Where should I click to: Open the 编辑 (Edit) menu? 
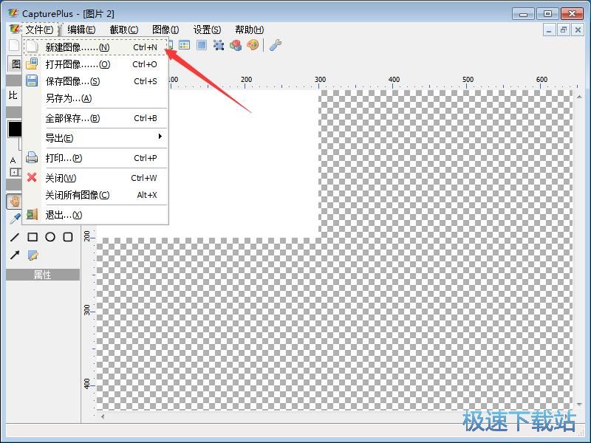81,30
